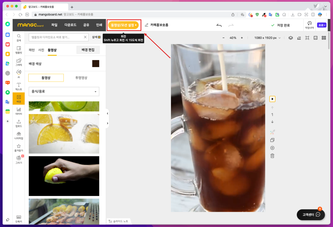Viewport: 333px width, 227px height.
Task: Add a new slide with plus circle
Action: tap(272, 148)
